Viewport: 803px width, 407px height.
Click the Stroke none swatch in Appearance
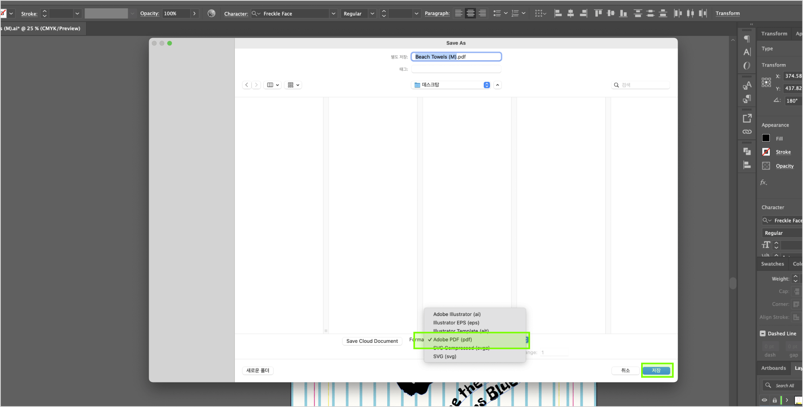pyautogui.click(x=766, y=152)
